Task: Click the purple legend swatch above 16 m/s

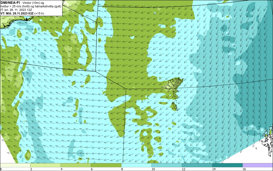Action: tap(258, 165)
